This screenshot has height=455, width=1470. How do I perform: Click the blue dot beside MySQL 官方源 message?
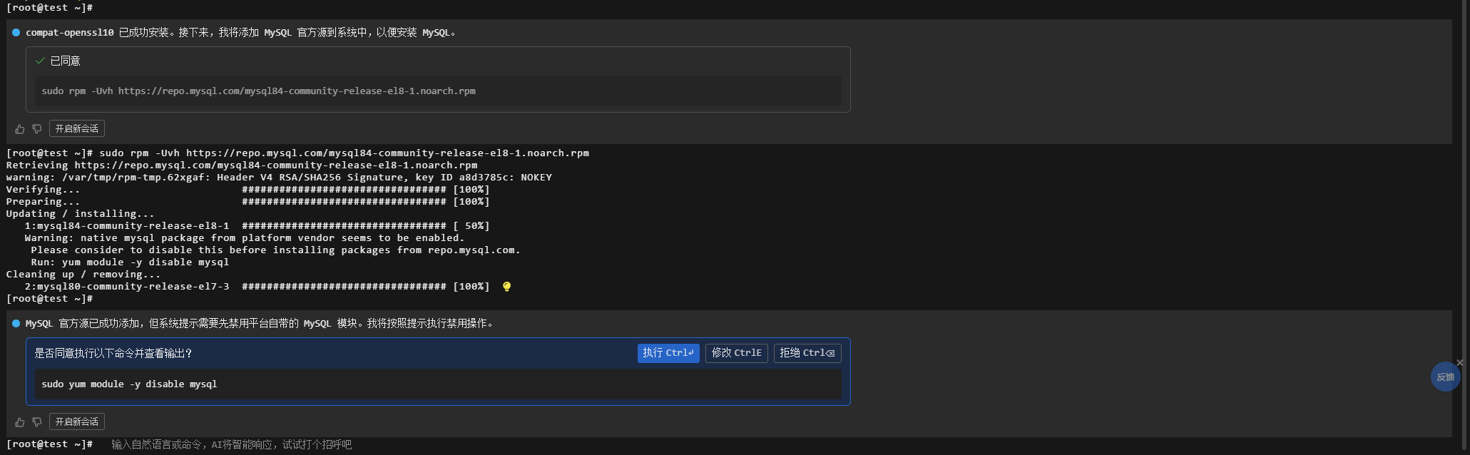[x=16, y=324]
